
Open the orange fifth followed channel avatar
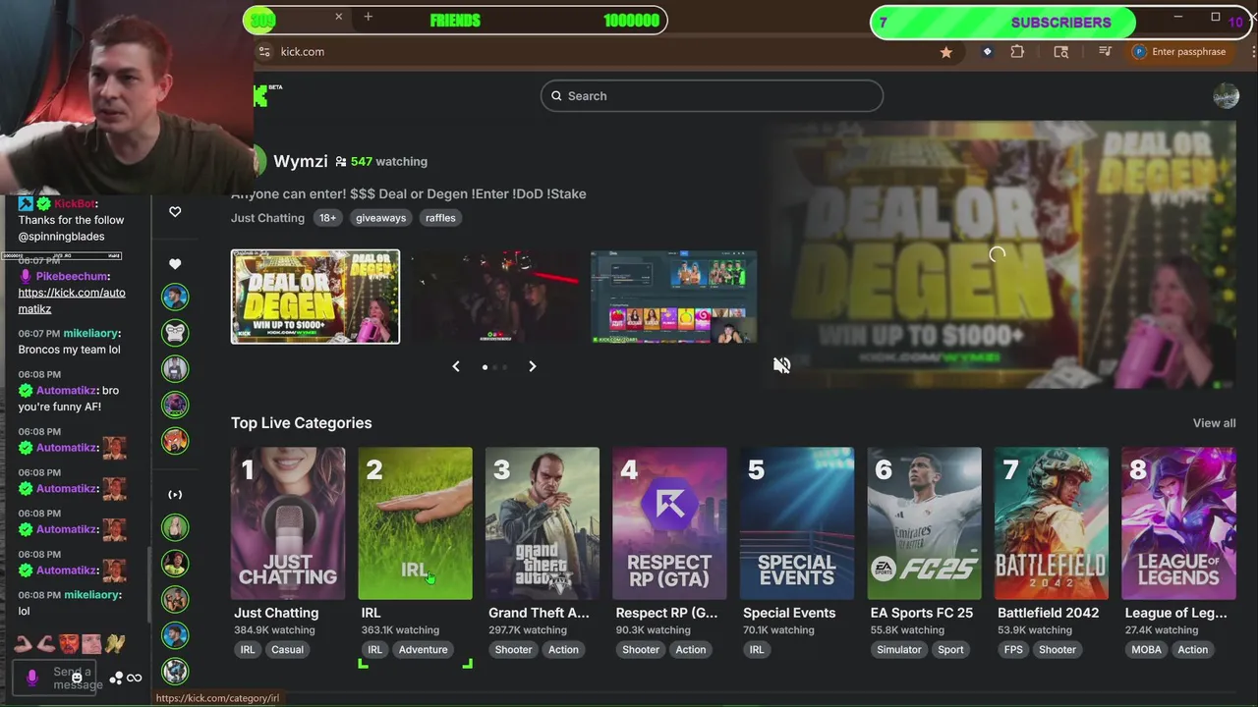pos(175,440)
